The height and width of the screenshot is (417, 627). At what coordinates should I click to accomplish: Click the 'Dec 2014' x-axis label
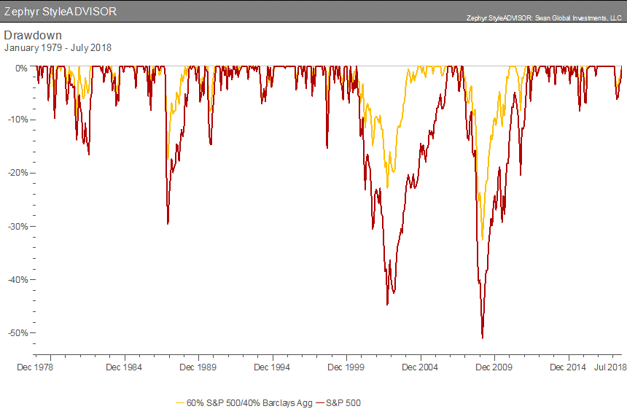[x=568, y=367]
